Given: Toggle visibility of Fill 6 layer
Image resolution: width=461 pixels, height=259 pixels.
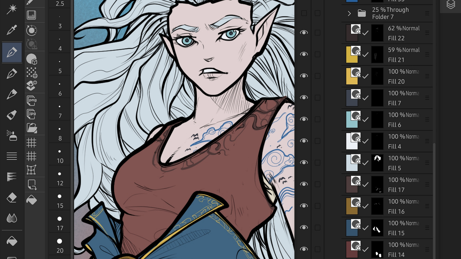Looking at the screenshot, I should 304,119.
